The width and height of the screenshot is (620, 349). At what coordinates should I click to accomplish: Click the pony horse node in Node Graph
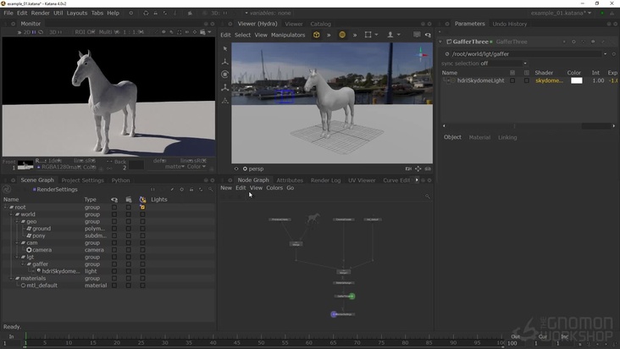313,218
